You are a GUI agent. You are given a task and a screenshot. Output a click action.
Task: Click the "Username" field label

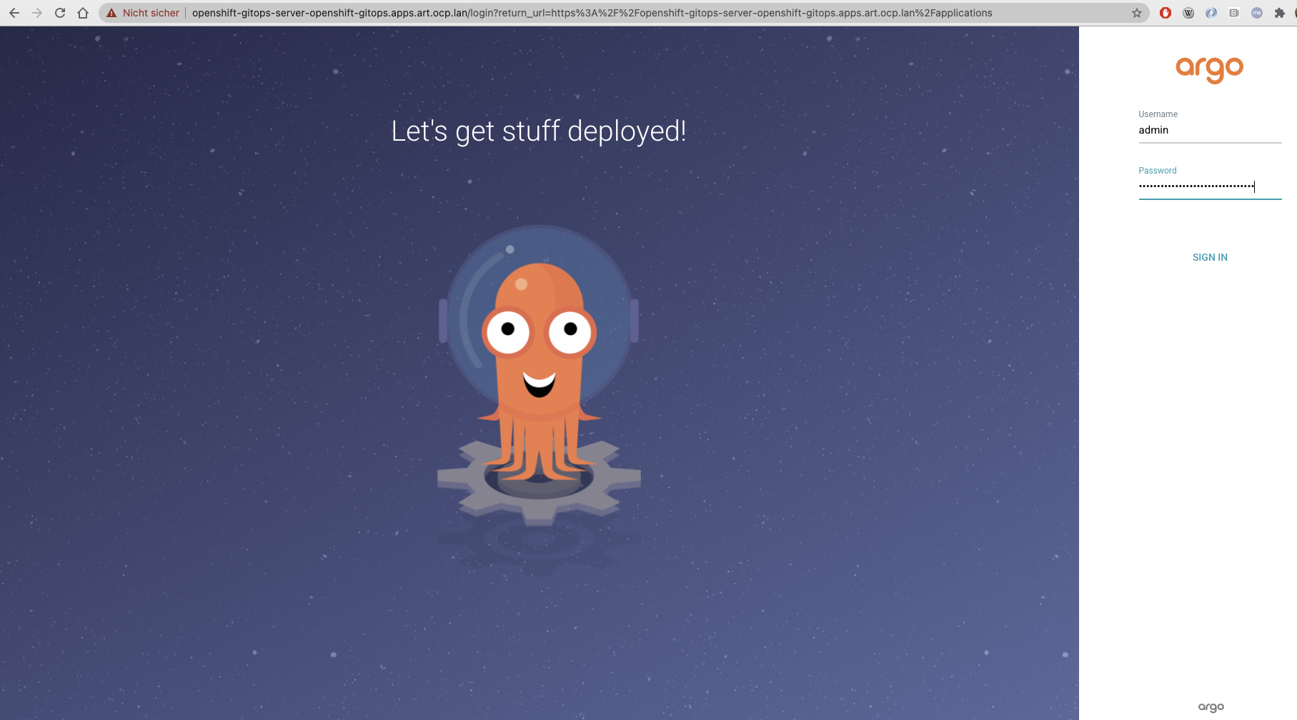click(1158, 114)
